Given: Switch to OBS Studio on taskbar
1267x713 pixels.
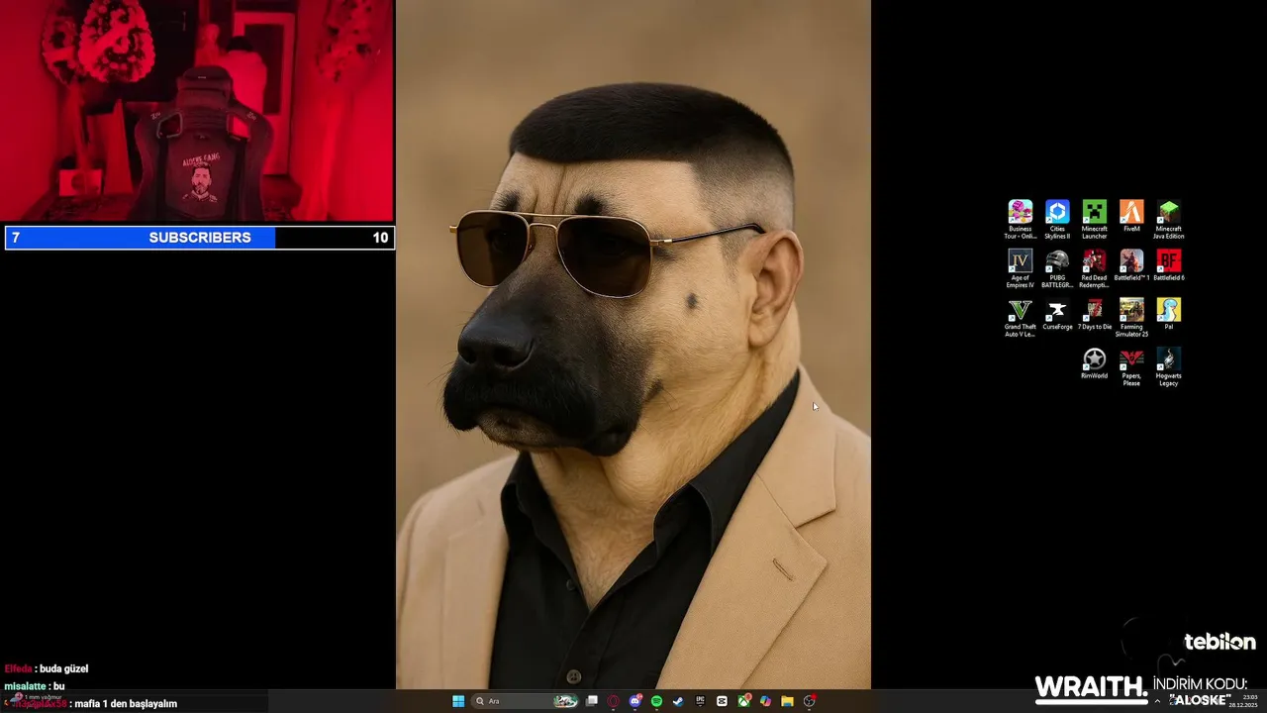Looking at the screenshot, I should coord(809,701).
